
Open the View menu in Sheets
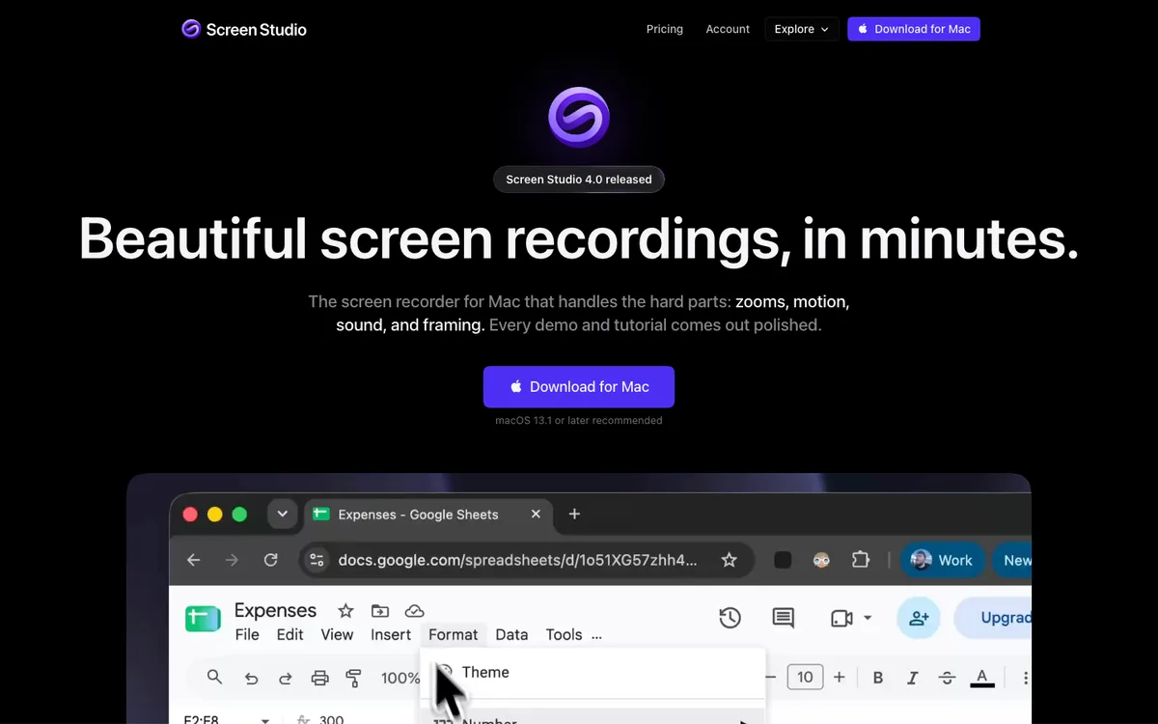pyautogui.click(x=337, y=634)
